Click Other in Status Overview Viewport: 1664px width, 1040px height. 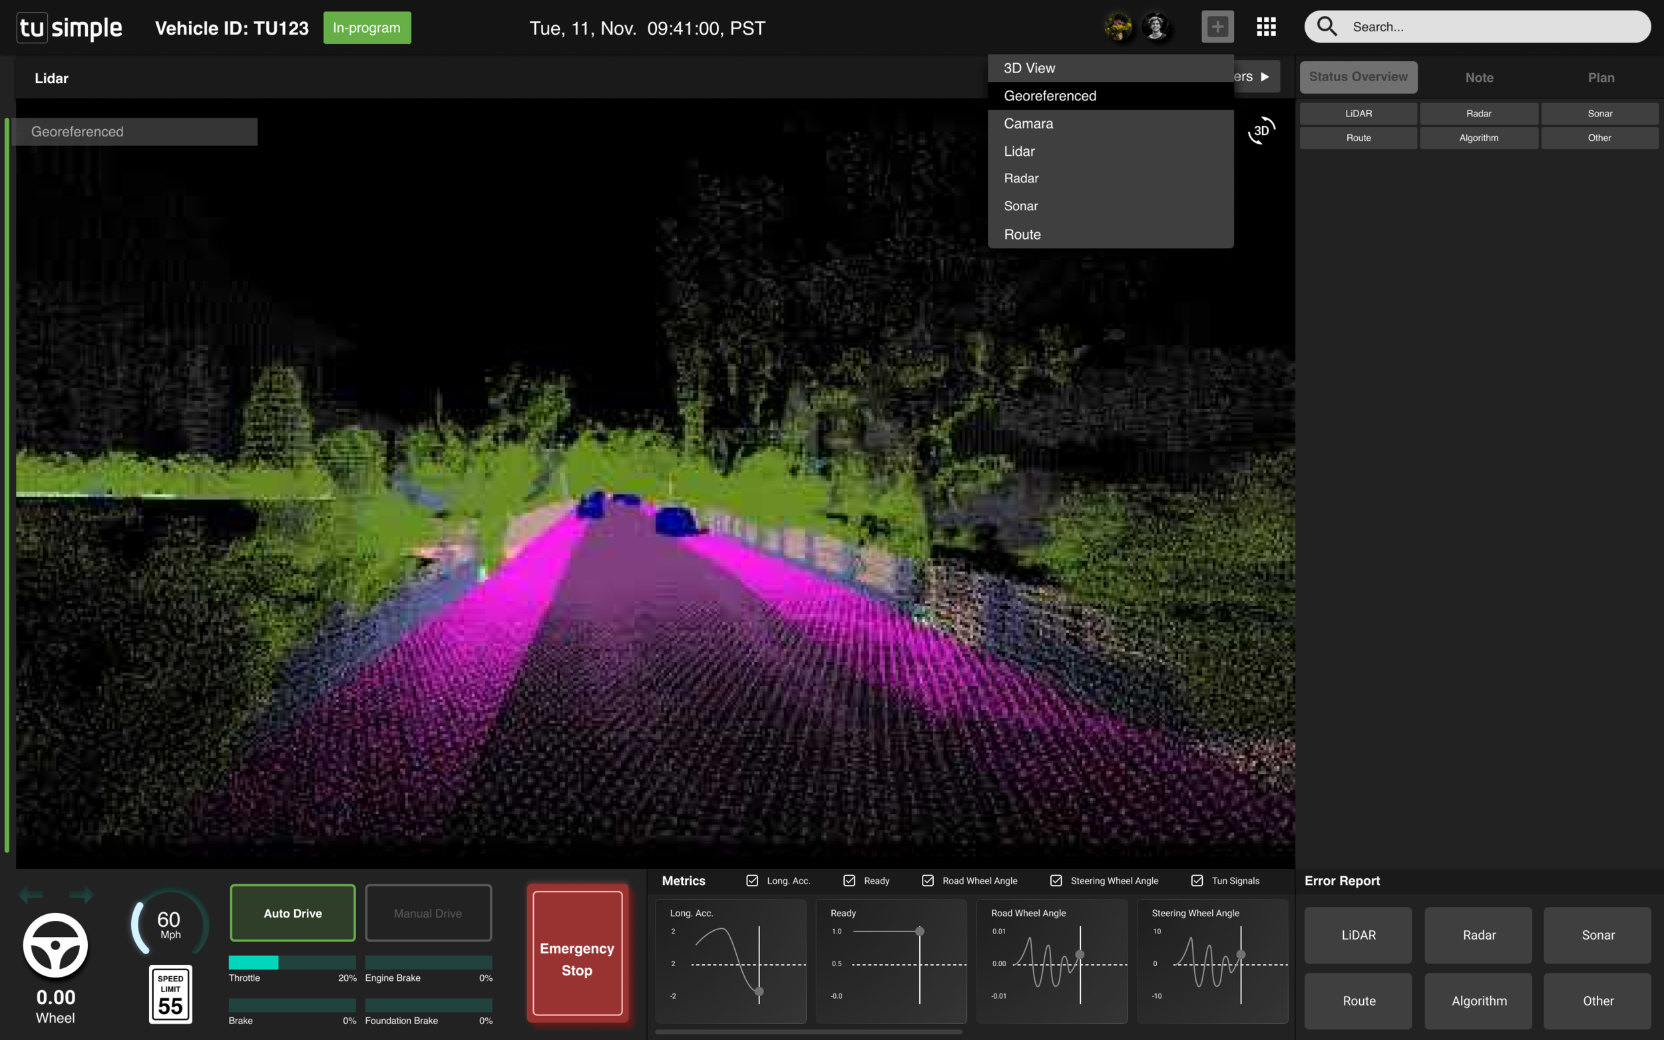tap(1599, 138)
